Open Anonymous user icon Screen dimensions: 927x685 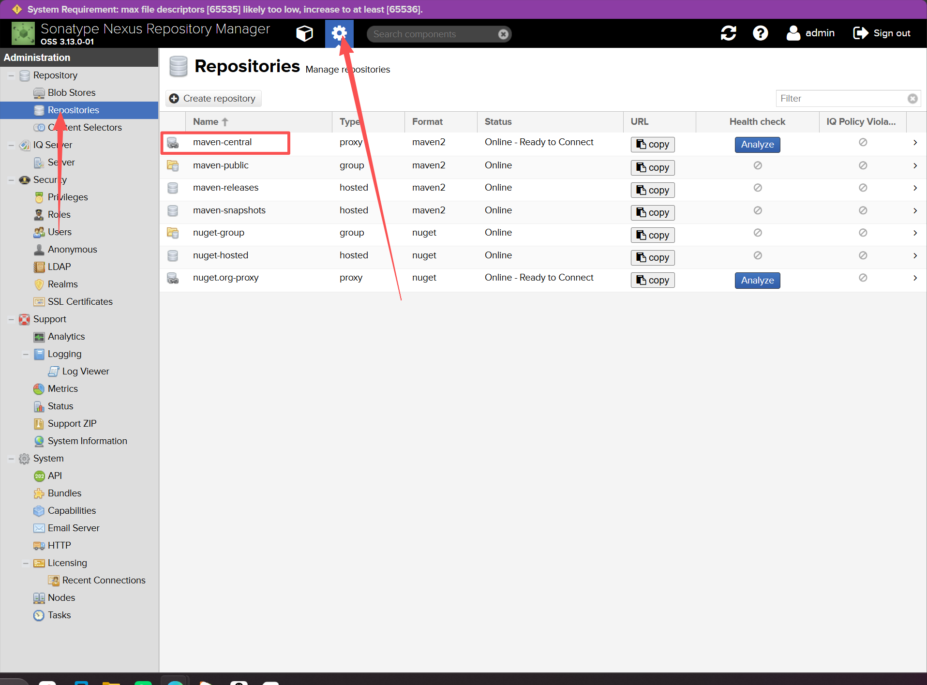(39, 250)
